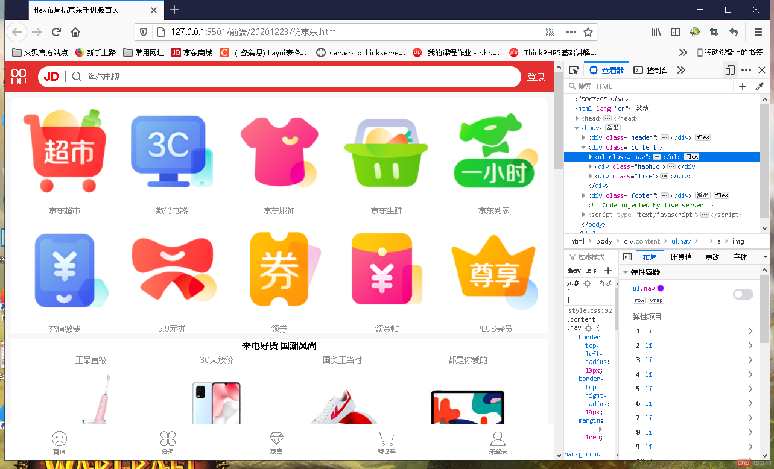Select the 字体 fonts tab
Viewport: 774px width, 469px height.
click(x=740, y=257)
